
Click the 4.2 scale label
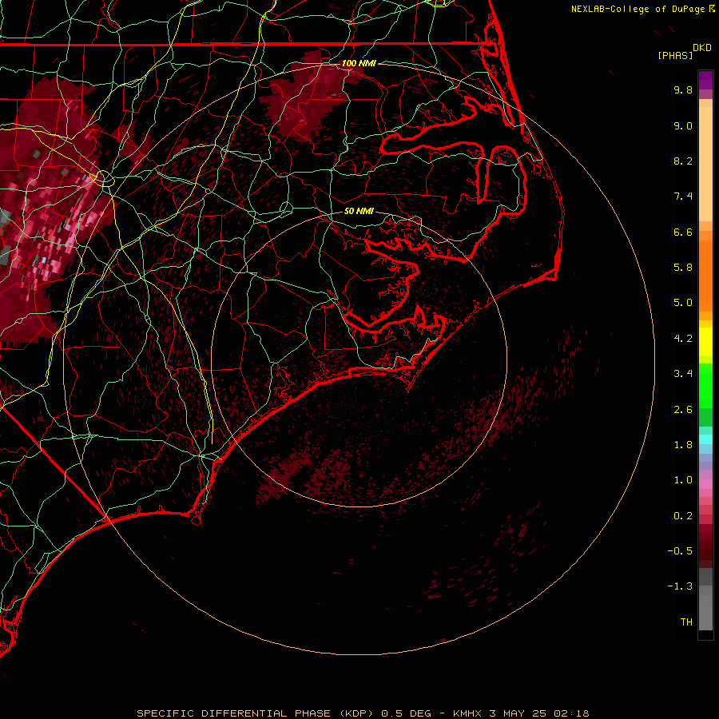683,339
